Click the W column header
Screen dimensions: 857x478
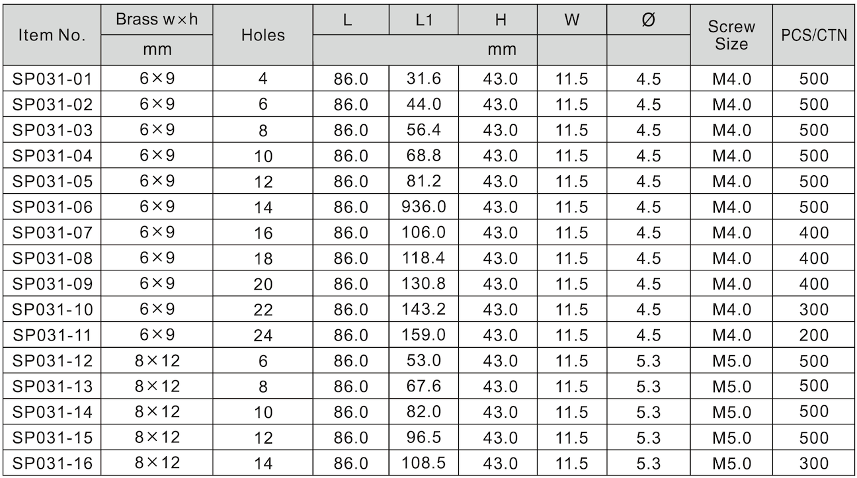point(573,20)
